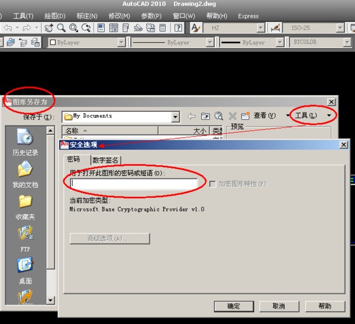
Task: Click the FTP location icon
Action: [x=25, y=235]
